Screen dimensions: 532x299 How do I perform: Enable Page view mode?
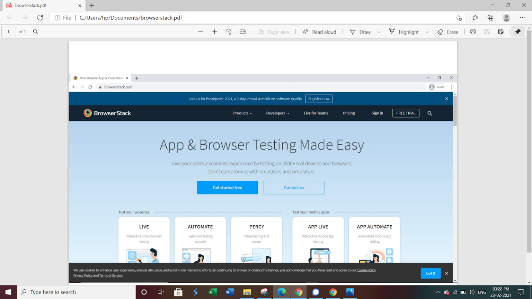[x=274, y=31]
